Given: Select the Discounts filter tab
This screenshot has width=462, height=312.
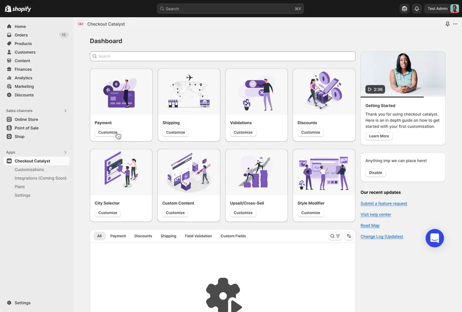Looking at the screenshot, I should tap(143, 236).
